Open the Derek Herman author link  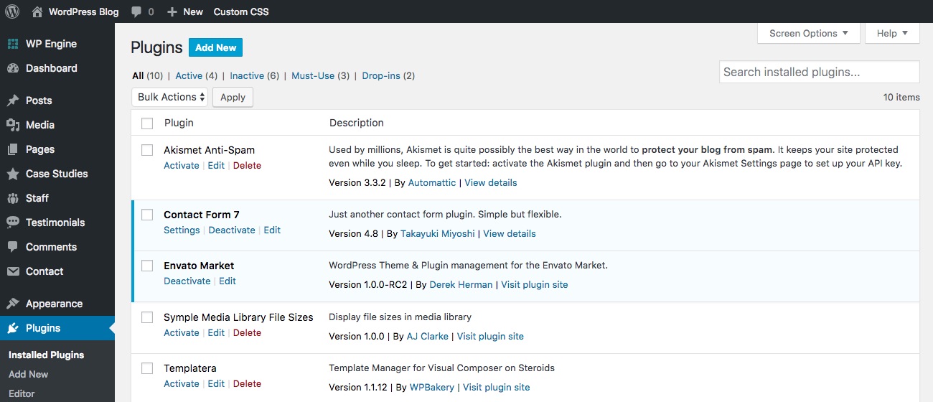461,284
